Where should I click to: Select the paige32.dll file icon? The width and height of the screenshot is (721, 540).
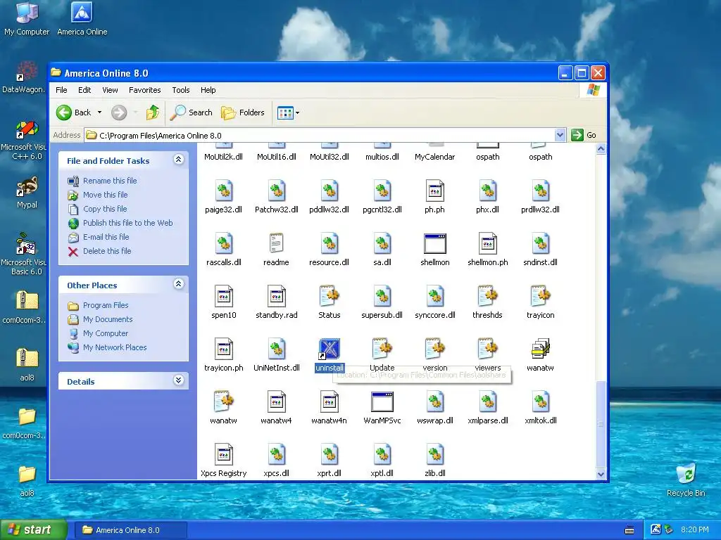223,191
